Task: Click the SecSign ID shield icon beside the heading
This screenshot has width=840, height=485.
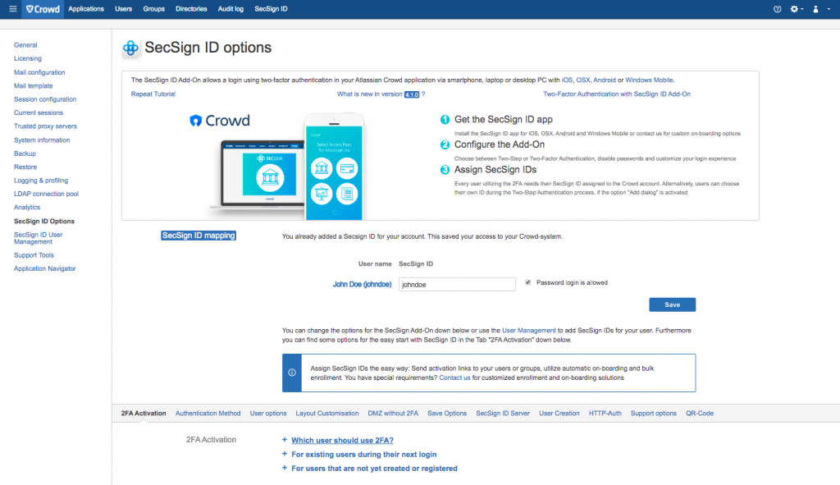Action: (x=130, y=48)
